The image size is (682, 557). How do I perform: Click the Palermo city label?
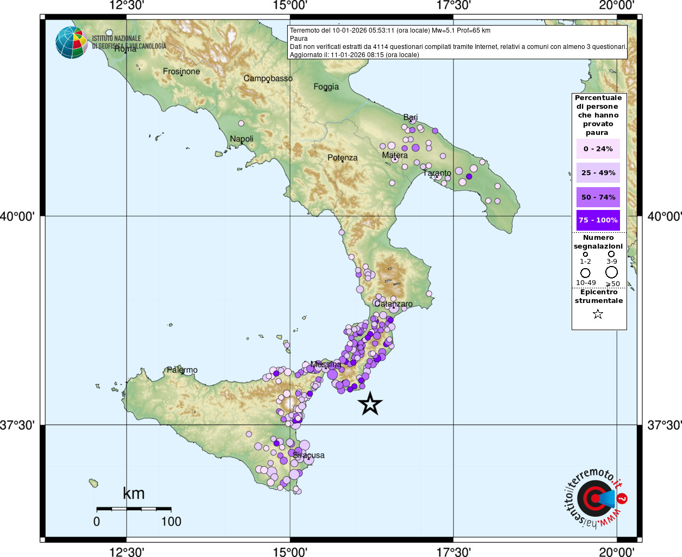[x=182, y=370]
